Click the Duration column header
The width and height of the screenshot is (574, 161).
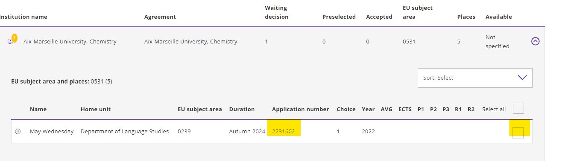242,109
